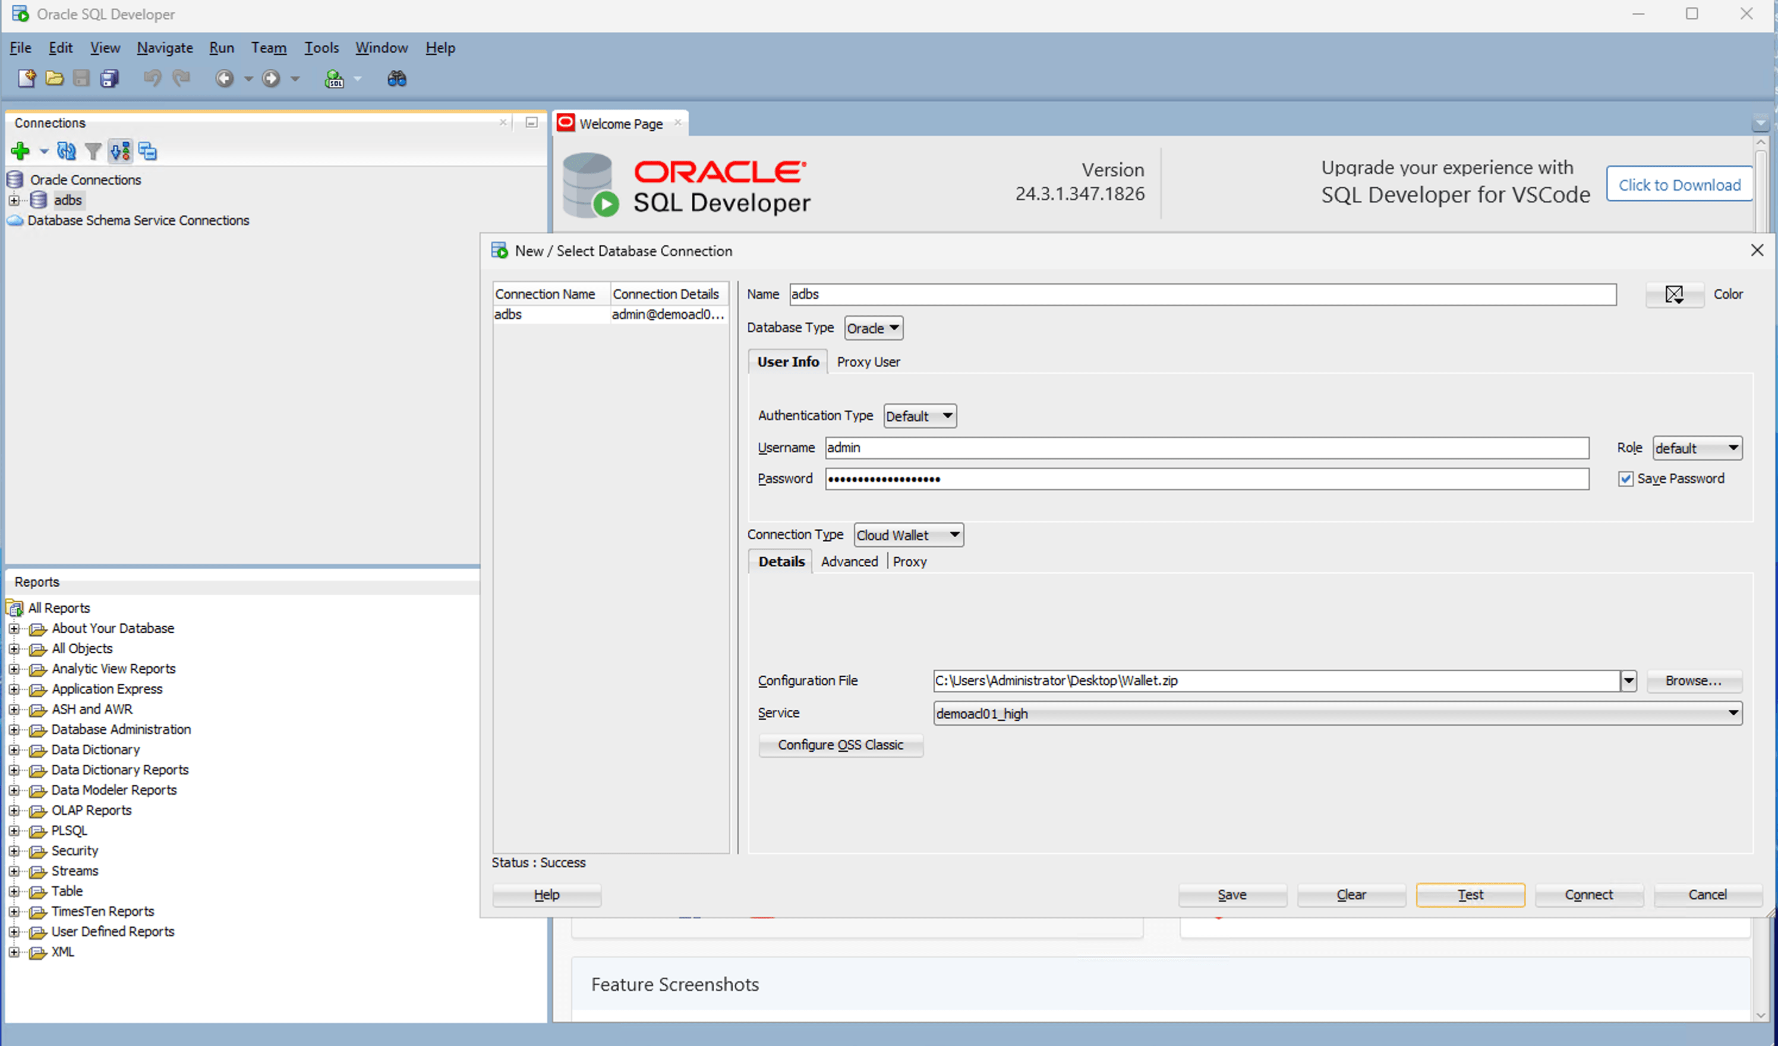Click into the Password input field

[1206, 478]
